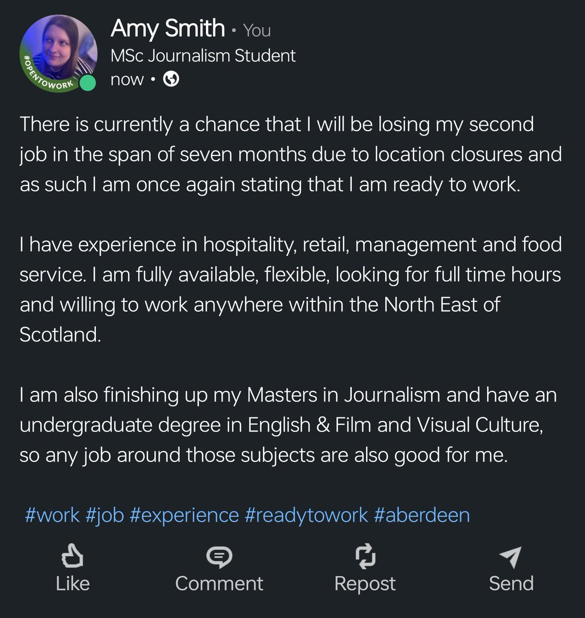Screen dimensions: 585x618
Task: Click the green online status indicator
Action: (x=88, y=81)
